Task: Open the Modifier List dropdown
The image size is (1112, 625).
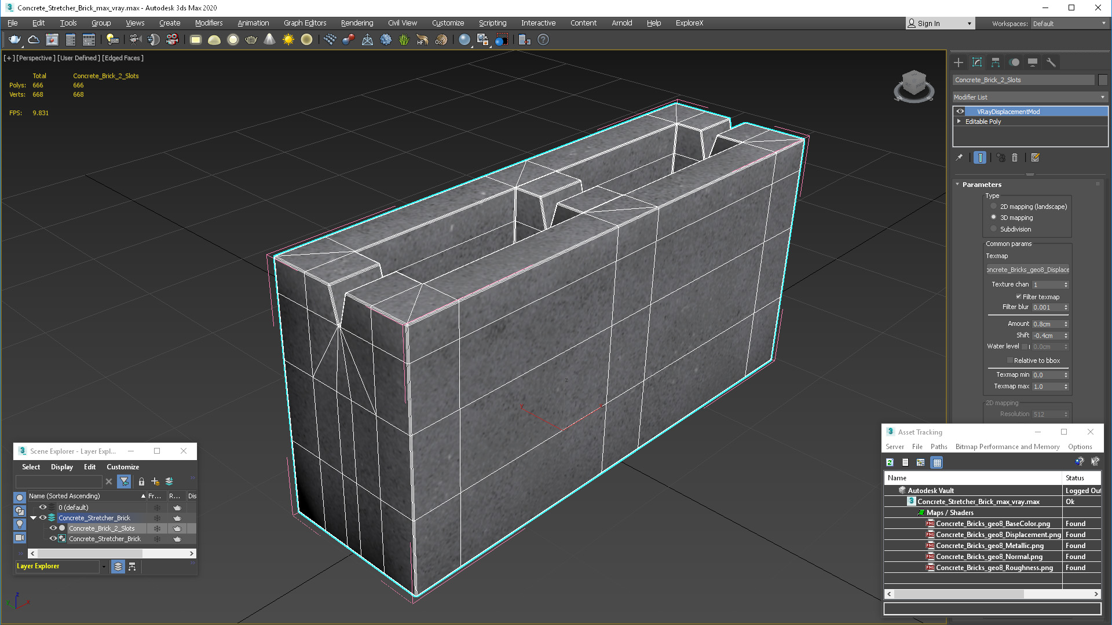Action: coord(1030,97)
